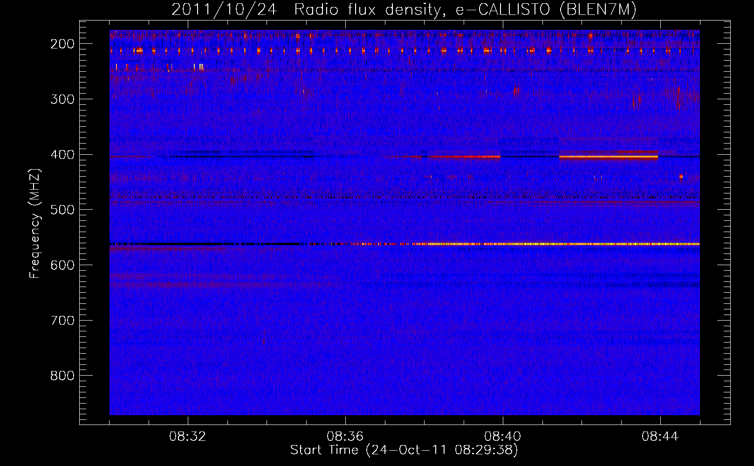
Task: Click the red 400 MHz band near 08:39
Action: click(464, 157)
